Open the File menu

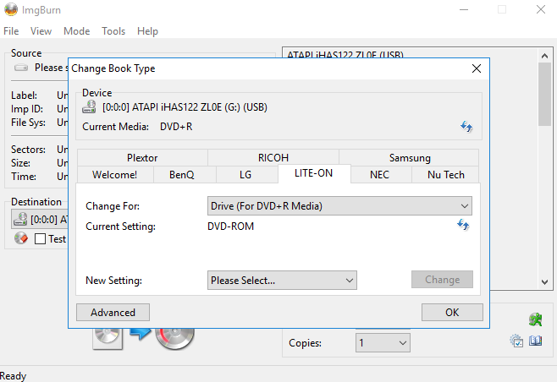[x=11, y=31]
